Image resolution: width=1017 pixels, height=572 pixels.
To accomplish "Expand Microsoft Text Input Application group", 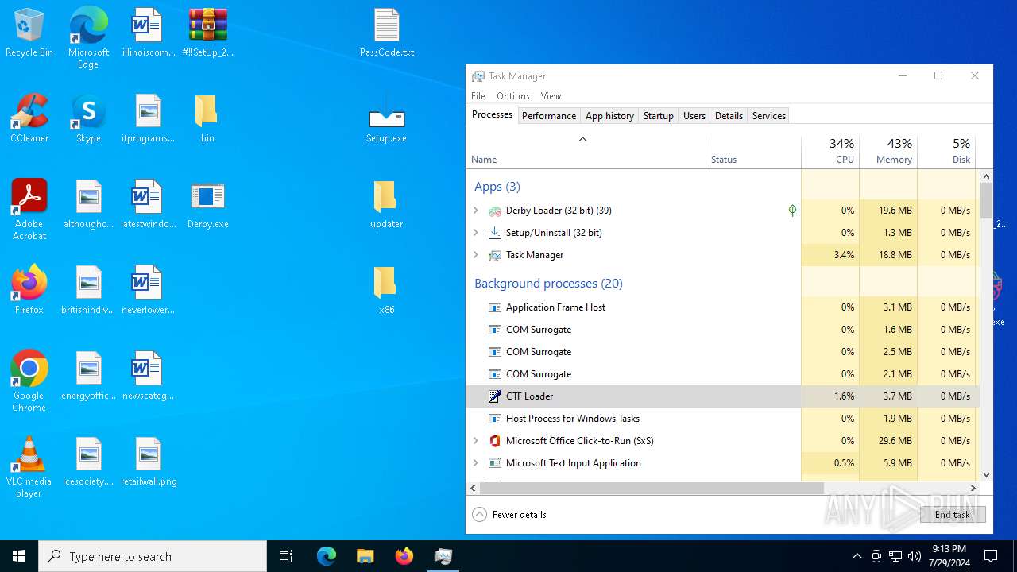I will [x=476, y=463].
